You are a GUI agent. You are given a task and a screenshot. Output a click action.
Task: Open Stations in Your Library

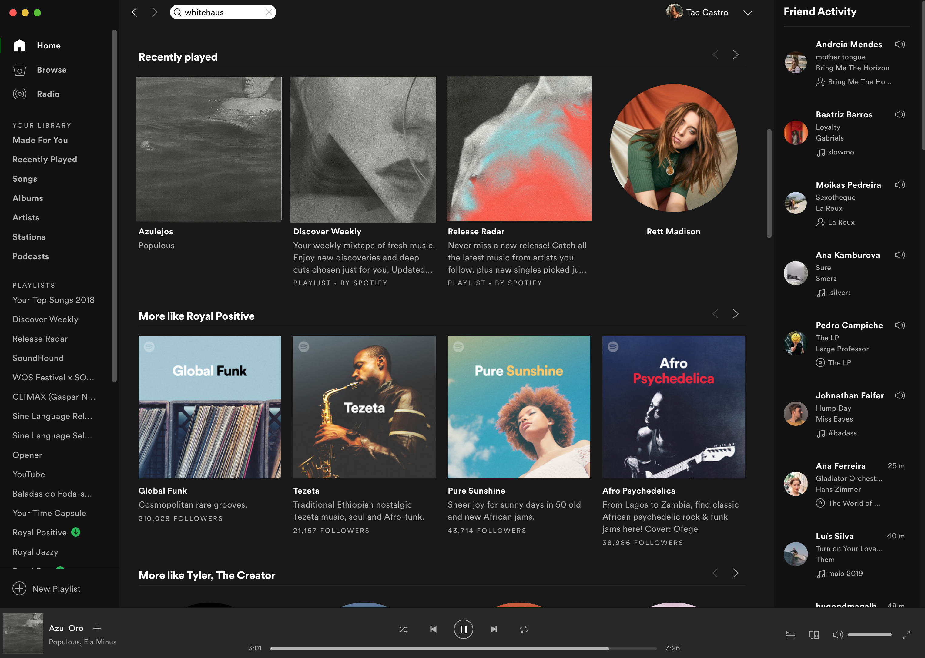pyautogui.click(x=29, y=237)
